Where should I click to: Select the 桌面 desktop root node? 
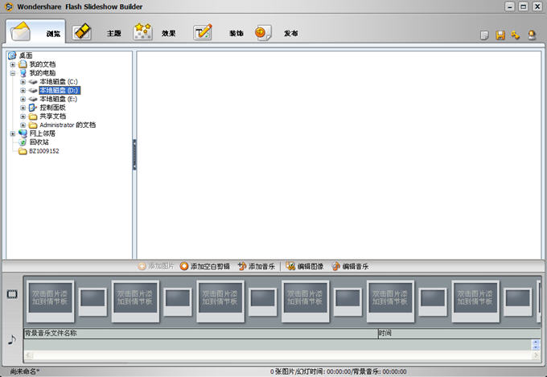coord(26,55)
